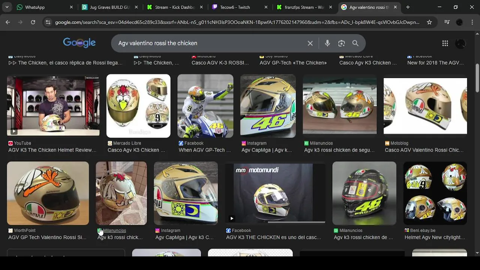The image size is (480, 270).
Task: Go back to the previous page
Action: coord(8,22)
